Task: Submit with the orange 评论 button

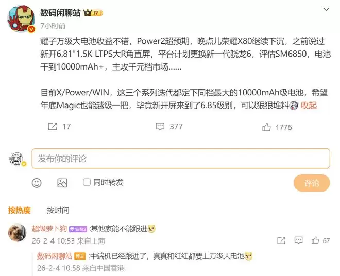Action: pos(312,183)
